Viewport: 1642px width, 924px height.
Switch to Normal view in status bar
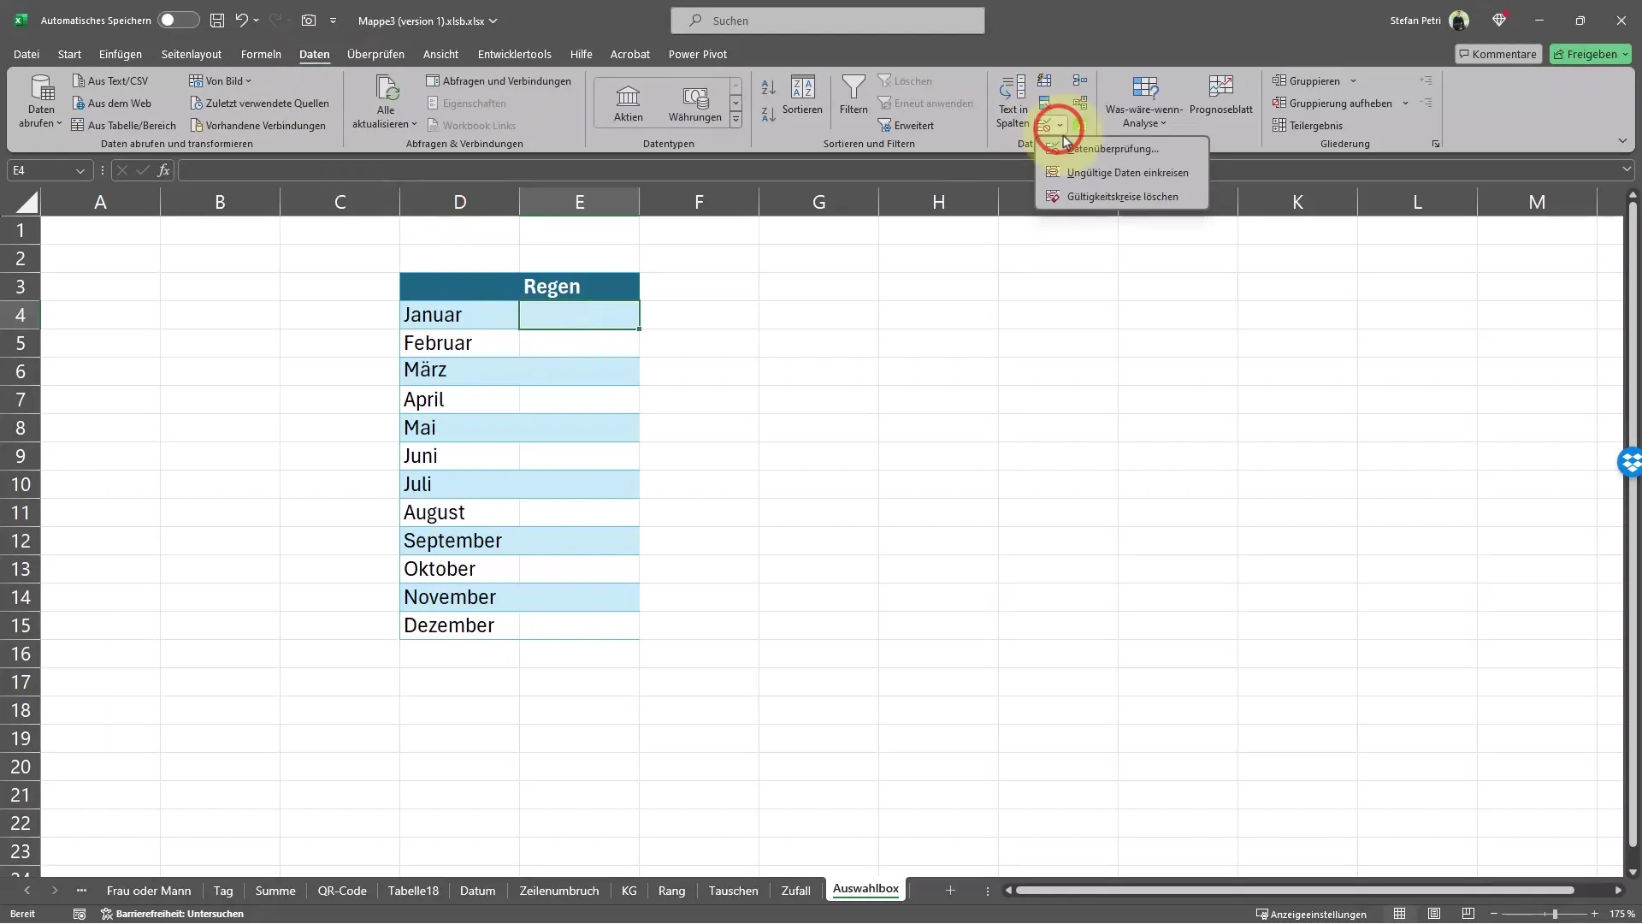1400,914
